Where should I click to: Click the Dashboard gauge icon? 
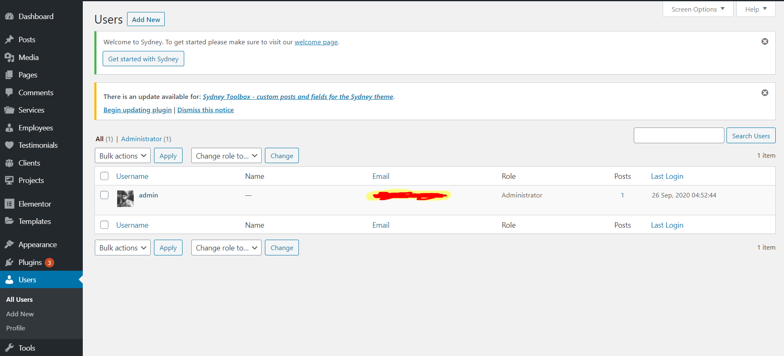tap(9, 17)
